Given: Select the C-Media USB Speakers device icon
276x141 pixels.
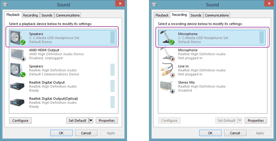Looking at the screenshot, I should pyautogui.click(x=17, y=38).
